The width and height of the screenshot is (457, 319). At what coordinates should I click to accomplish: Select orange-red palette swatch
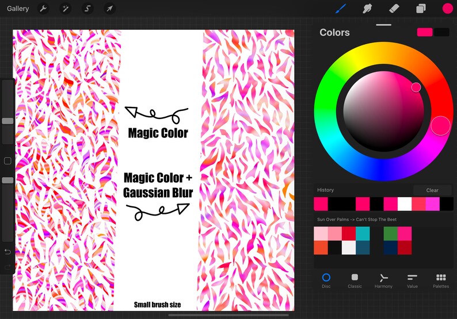(321, 248)
